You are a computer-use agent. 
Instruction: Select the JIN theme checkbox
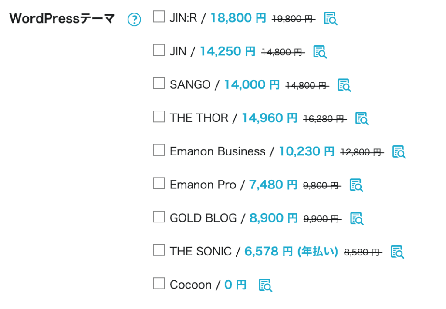pyautogui.click(x=159, y=50)
